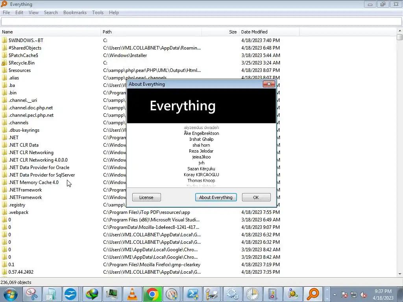Screen dimensions: 403x302
Task: Click the 3/25/2023 3:24 AM date cell
Action: point(261,63)
